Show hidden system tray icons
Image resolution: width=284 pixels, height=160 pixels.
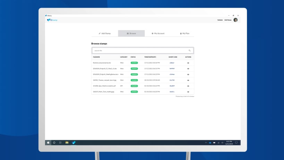pos(206,143)
